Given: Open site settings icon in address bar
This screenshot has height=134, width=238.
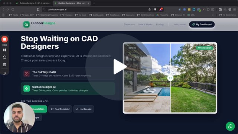Looking at the screenshot, I should (44, 9).
